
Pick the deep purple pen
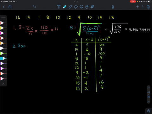(x=3, y=68)
